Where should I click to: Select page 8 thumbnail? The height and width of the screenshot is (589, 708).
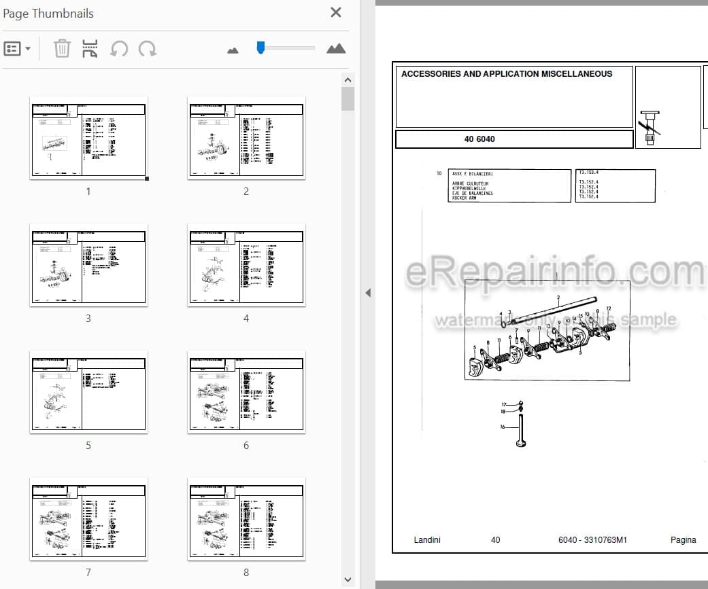[x=246, y=520]
